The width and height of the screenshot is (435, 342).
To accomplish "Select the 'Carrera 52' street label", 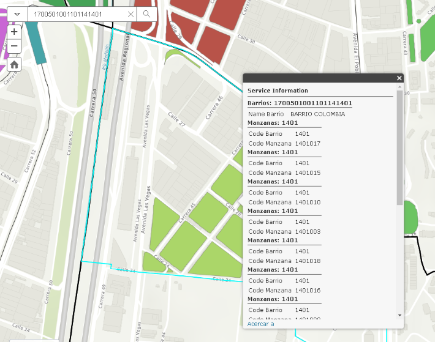I will pyautogui.click(x=30, y=161).
